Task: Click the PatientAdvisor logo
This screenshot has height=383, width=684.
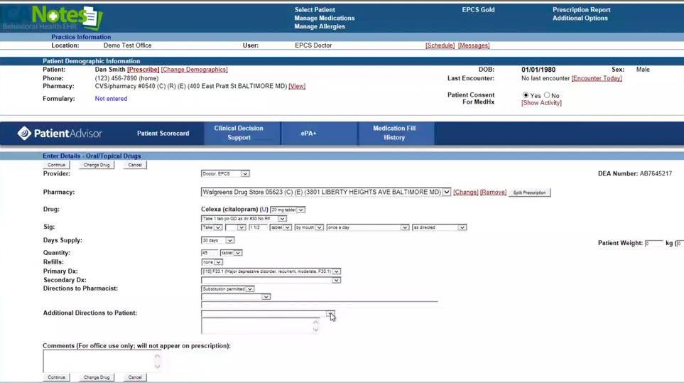Action: tap(60, 133)
